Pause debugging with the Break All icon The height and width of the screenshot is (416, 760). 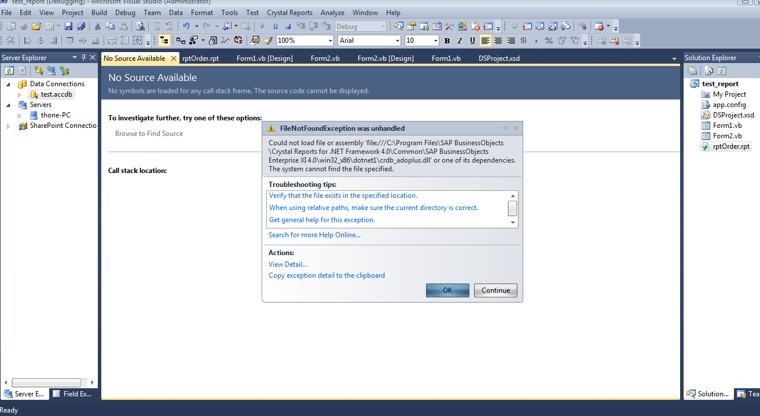[x=275, y=26]
